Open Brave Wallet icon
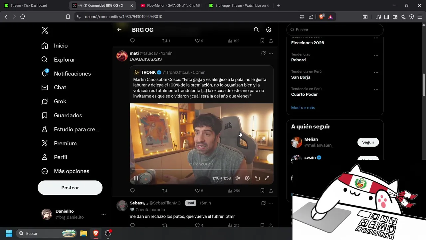Image resolution: width=426 pixels, height=240 pixels. 395,17
